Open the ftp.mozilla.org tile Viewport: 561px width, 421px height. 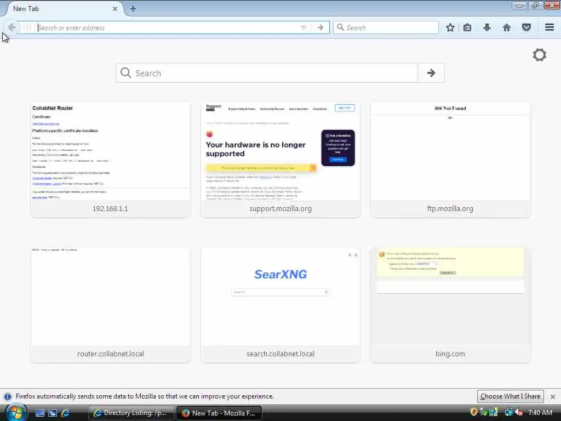[450, 160]
